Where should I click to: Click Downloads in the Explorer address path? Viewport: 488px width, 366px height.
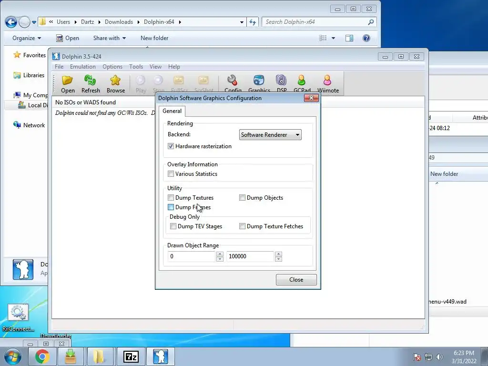(x=119, y=22)
